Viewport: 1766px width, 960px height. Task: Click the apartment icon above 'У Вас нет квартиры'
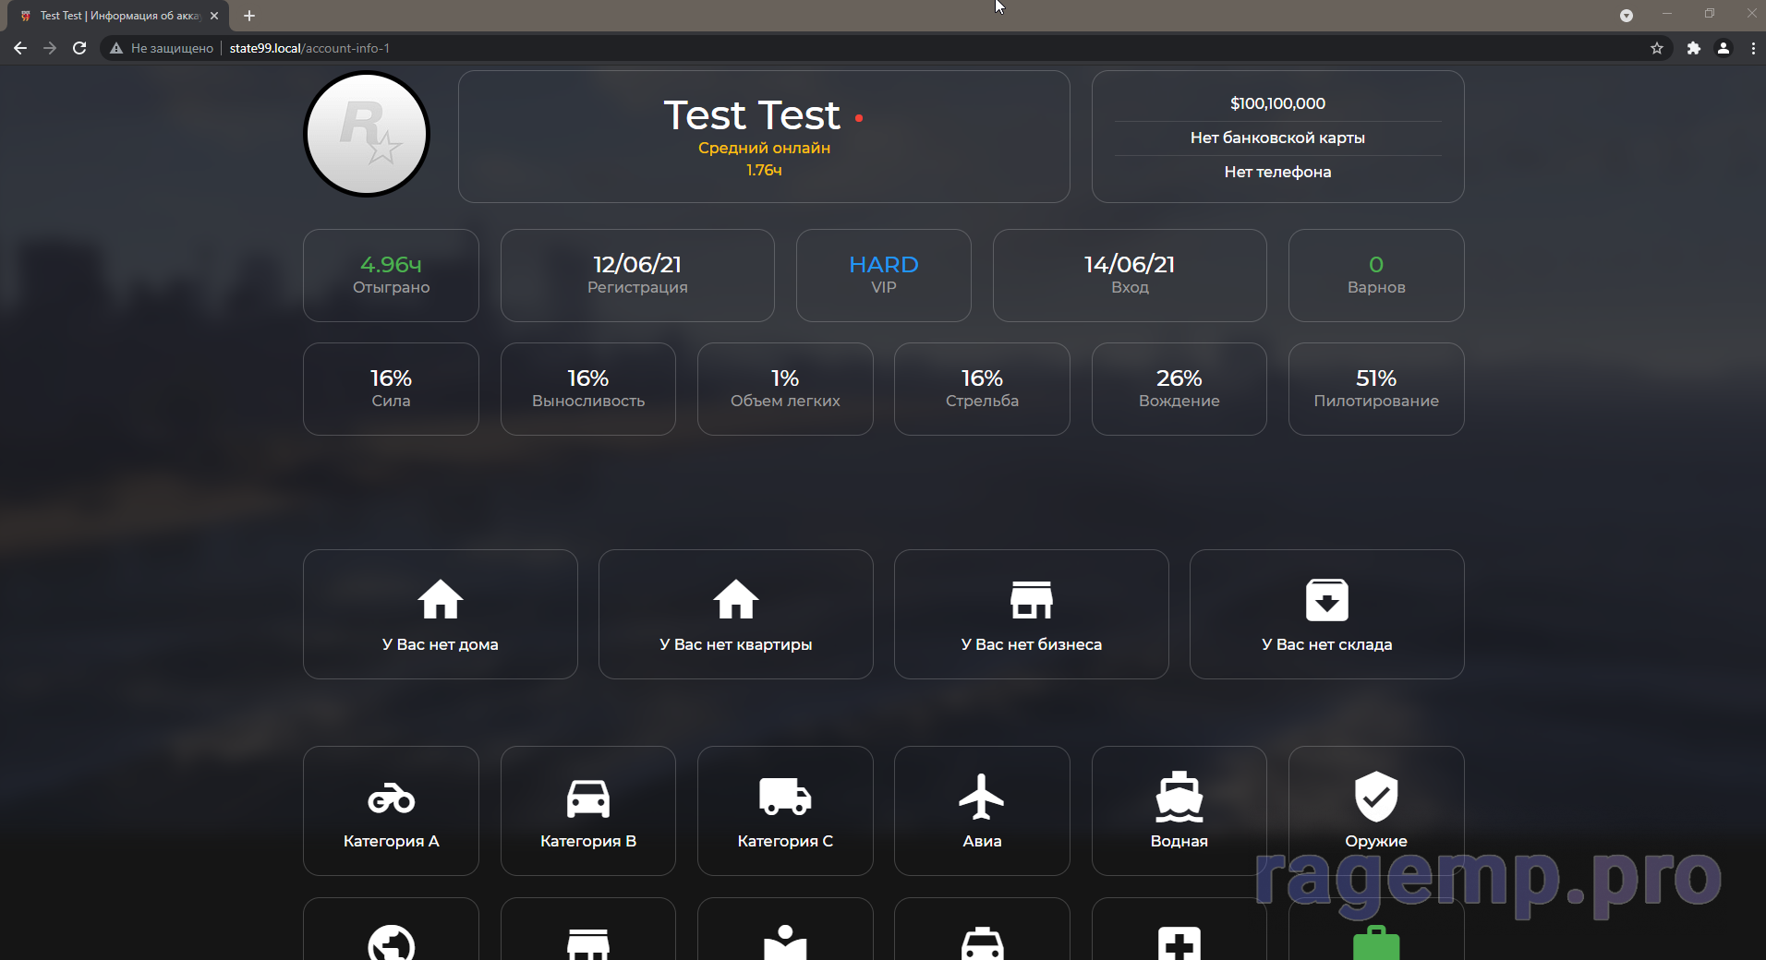pyautogui.click(x=735, y=600)
